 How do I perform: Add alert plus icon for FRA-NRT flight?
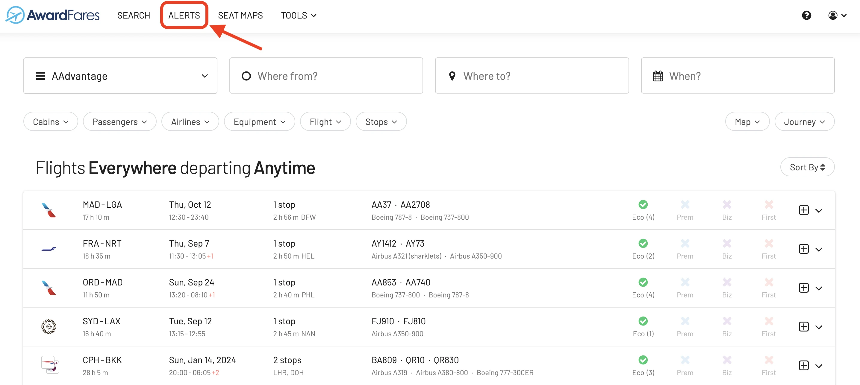[x=804, y=249]
